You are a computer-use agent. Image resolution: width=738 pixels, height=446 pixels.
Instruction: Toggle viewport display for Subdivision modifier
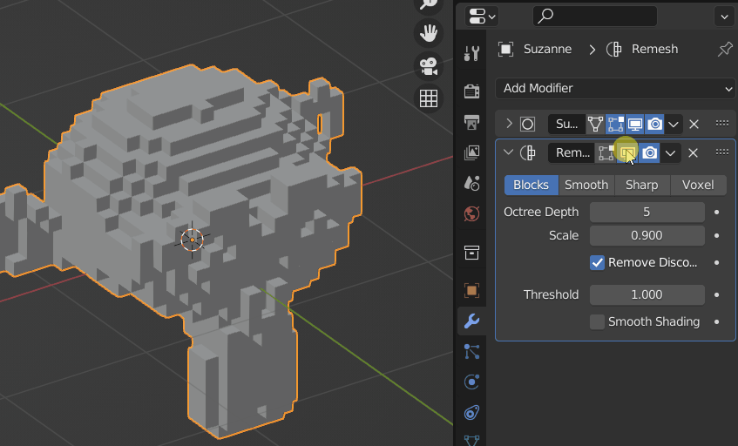[635, 125]
